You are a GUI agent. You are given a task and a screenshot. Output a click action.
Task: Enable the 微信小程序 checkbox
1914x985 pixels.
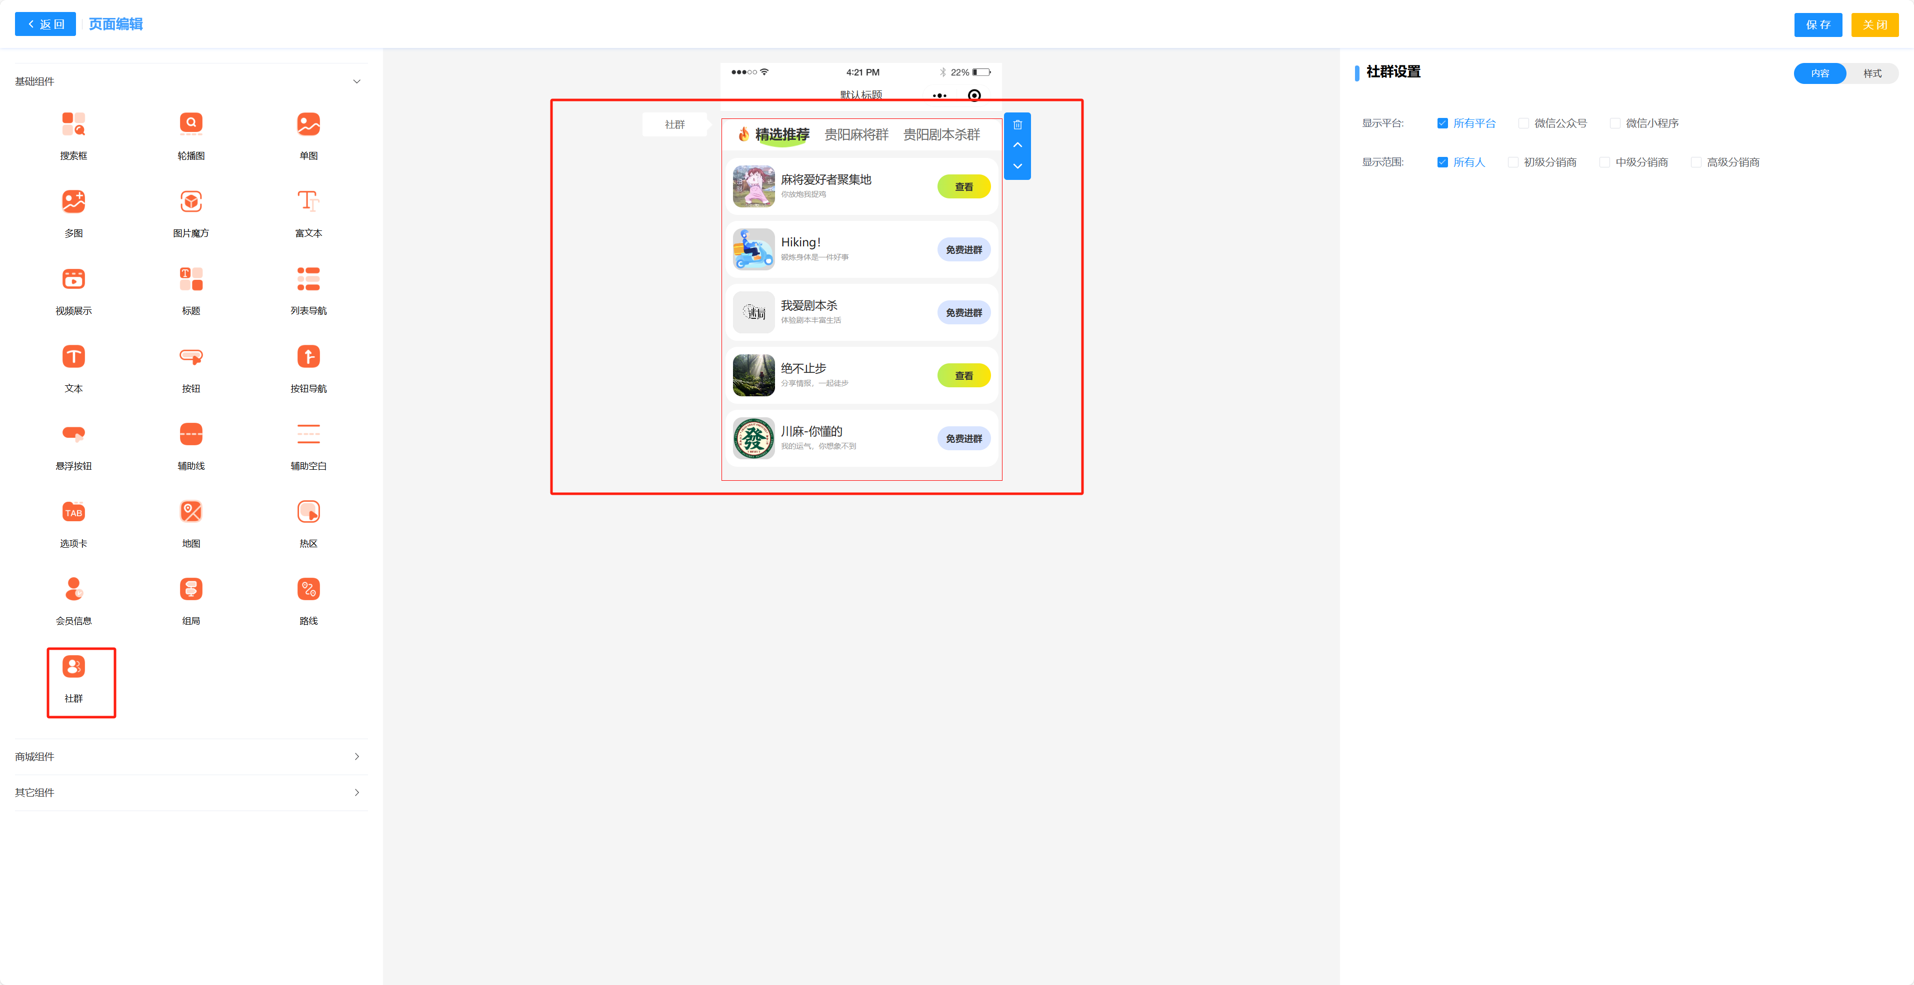click(x=1614, y=123)
